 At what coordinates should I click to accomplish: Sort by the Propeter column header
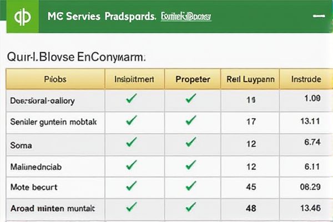pos(193,79)
